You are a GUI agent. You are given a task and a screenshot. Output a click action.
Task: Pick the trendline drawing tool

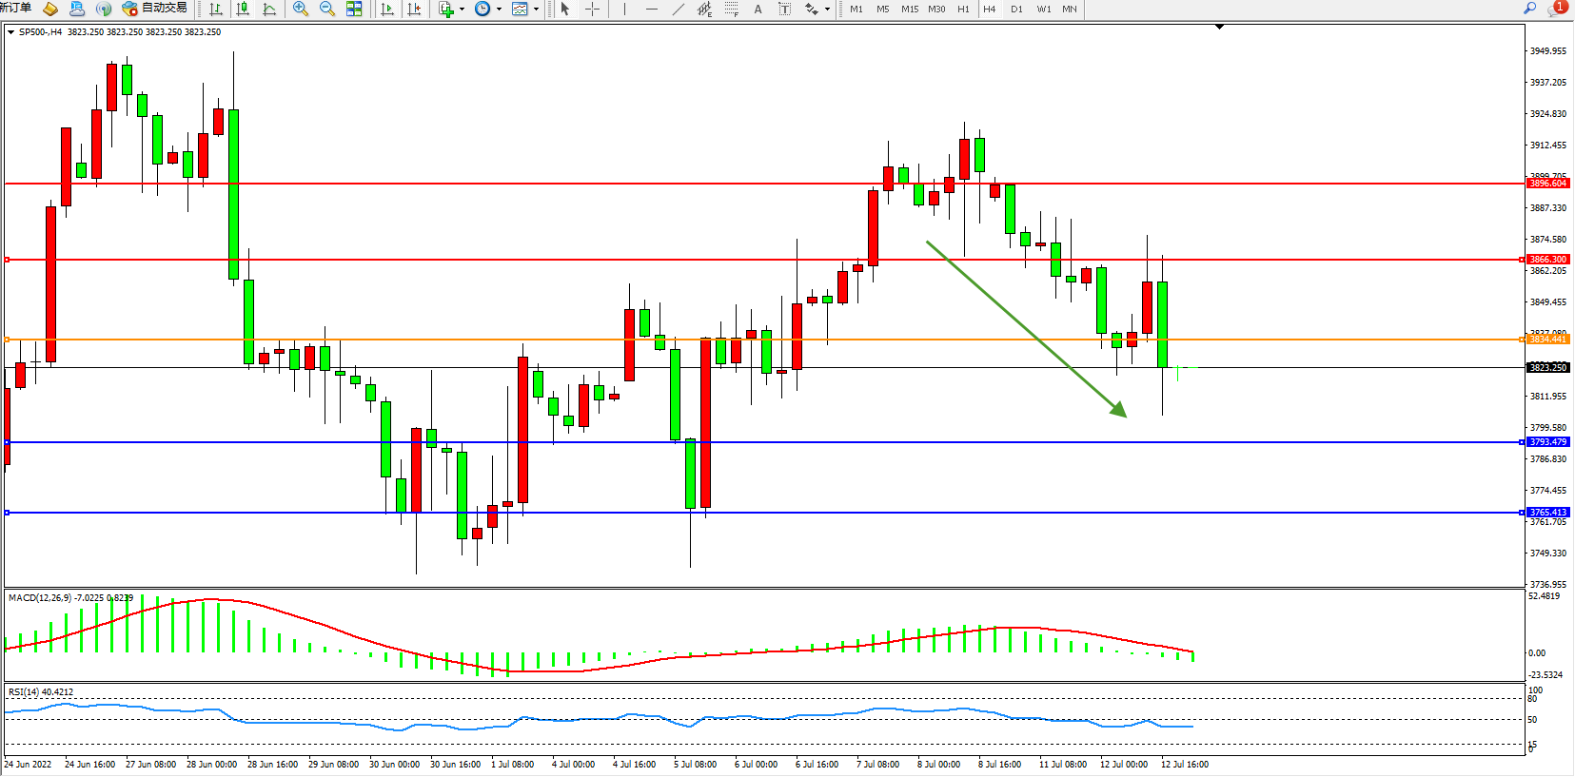[678, 9]
